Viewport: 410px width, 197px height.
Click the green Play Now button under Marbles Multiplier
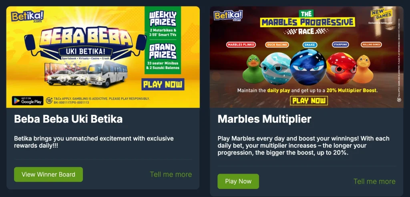pyautogui.click(x=238, y=181)
